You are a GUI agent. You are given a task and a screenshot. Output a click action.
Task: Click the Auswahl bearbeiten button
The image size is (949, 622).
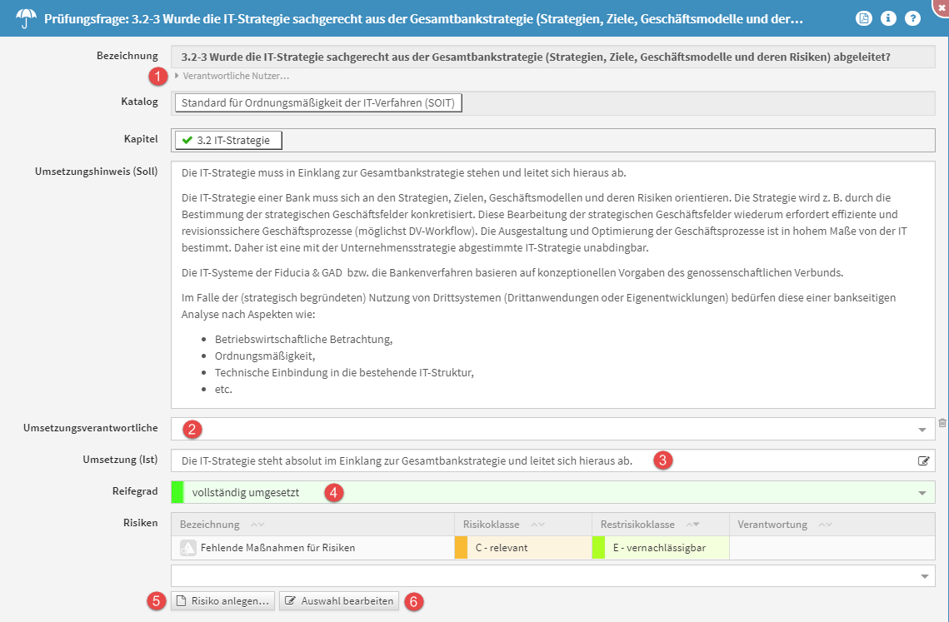point(338,600)
